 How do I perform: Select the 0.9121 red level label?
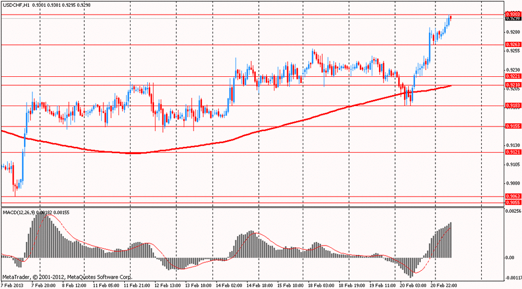[513, 152]
